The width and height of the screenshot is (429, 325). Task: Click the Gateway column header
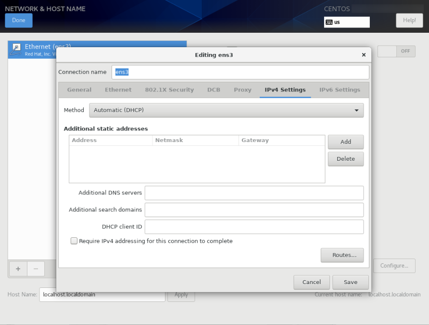coord(281,140)
